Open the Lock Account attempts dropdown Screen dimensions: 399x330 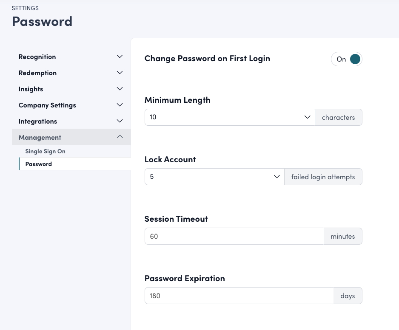point(211,177)
